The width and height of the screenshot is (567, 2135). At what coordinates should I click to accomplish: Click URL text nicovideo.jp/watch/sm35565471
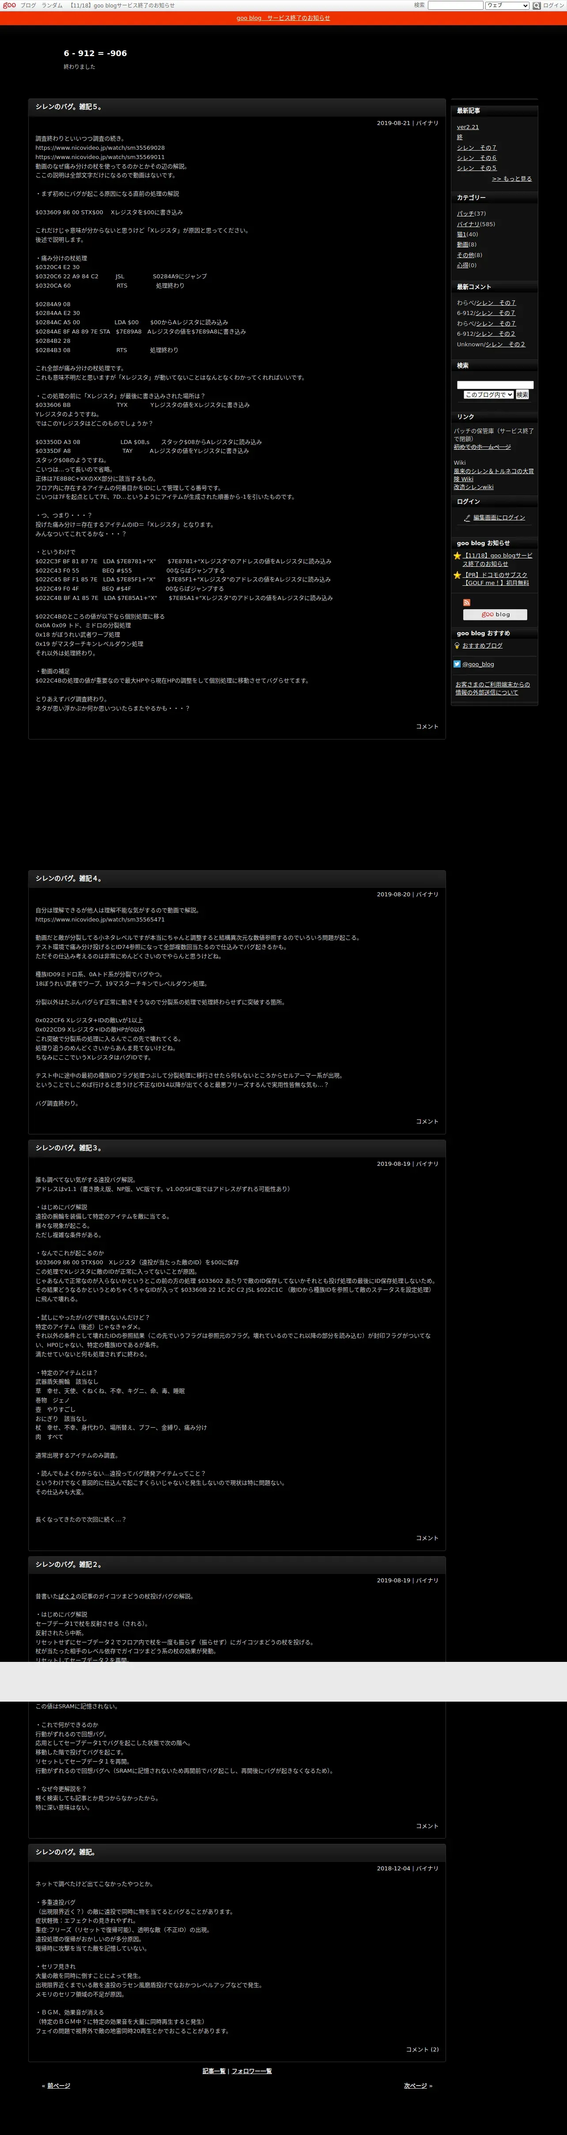(99, 919)
